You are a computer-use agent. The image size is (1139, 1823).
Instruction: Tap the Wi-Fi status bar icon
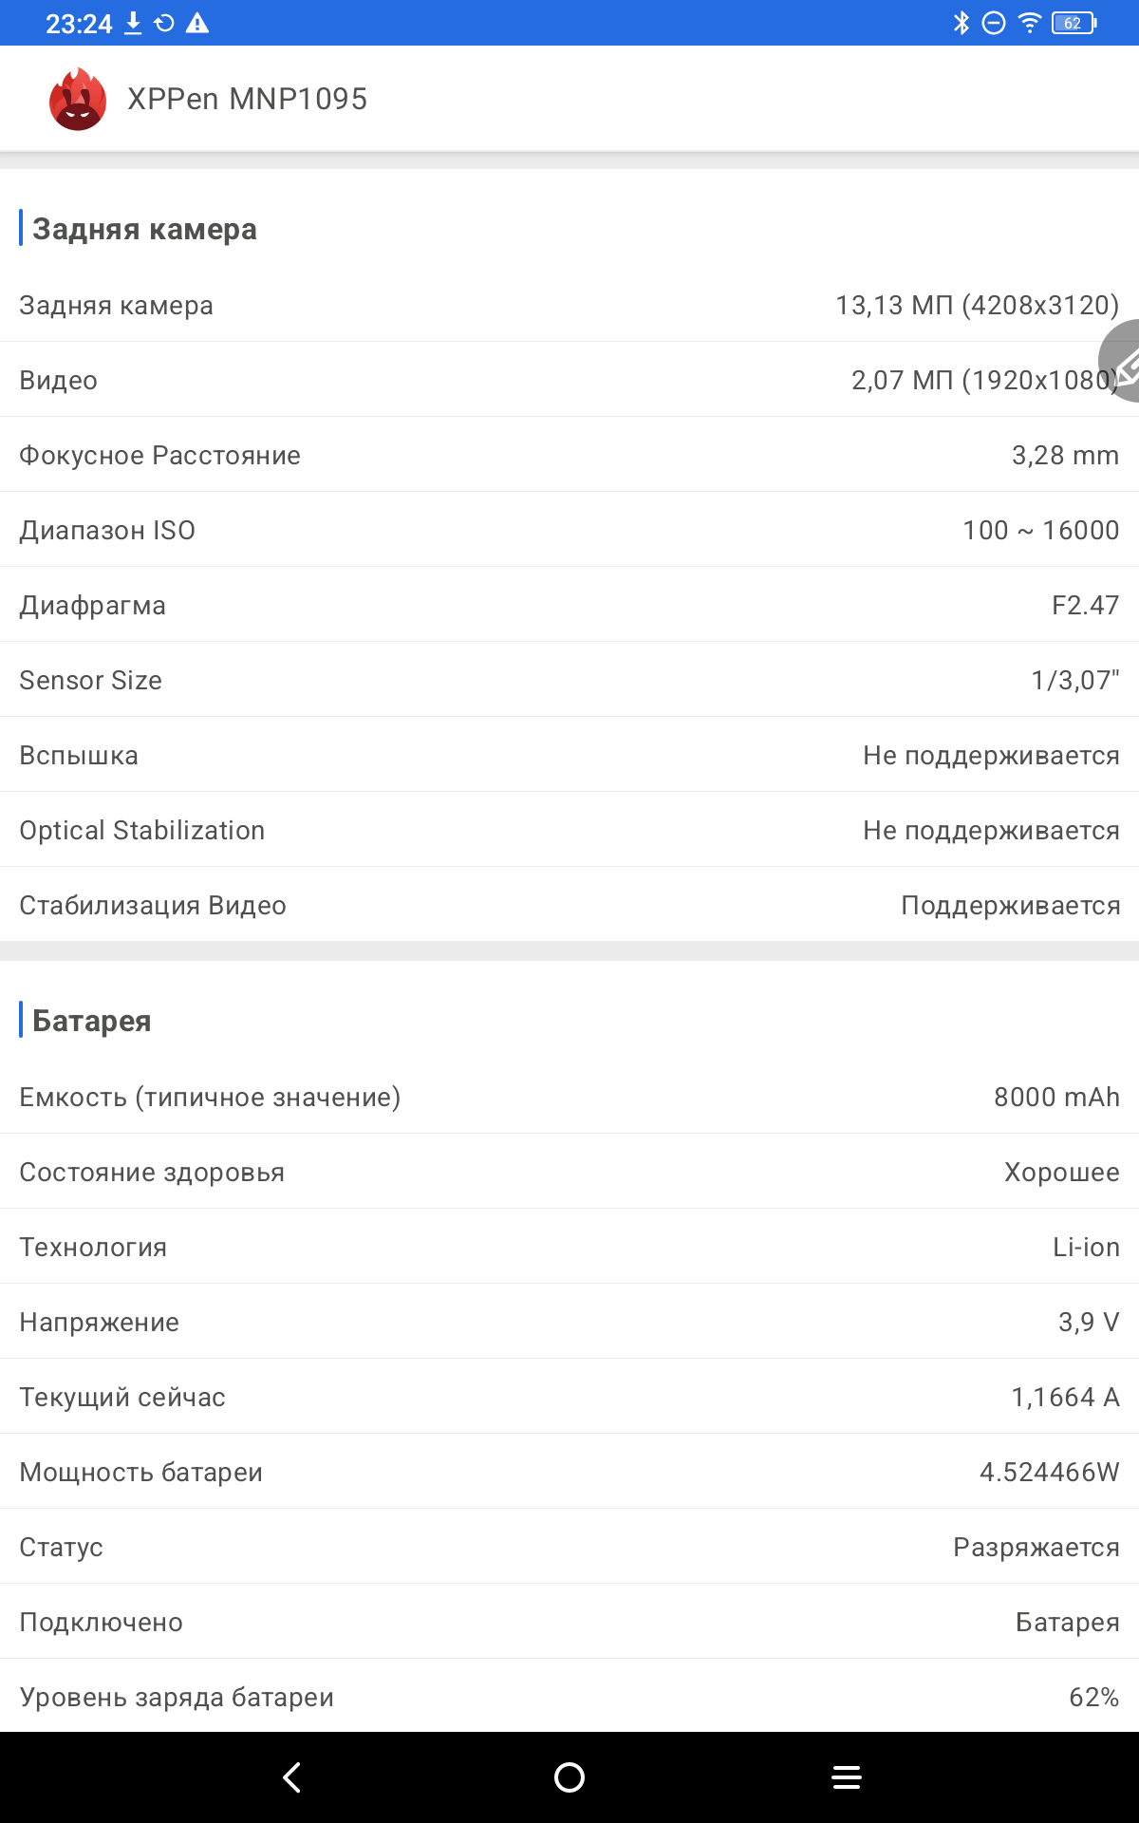1030,23
